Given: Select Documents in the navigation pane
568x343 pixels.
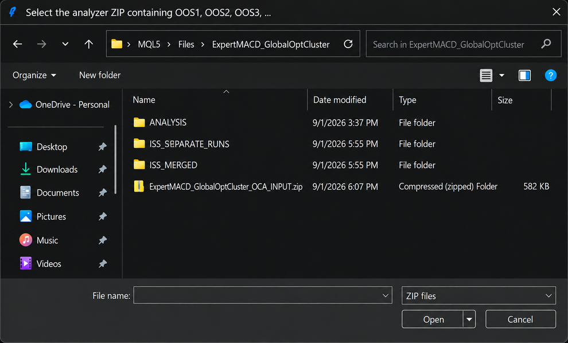Looking at the screenshot, I should [57, 192].
